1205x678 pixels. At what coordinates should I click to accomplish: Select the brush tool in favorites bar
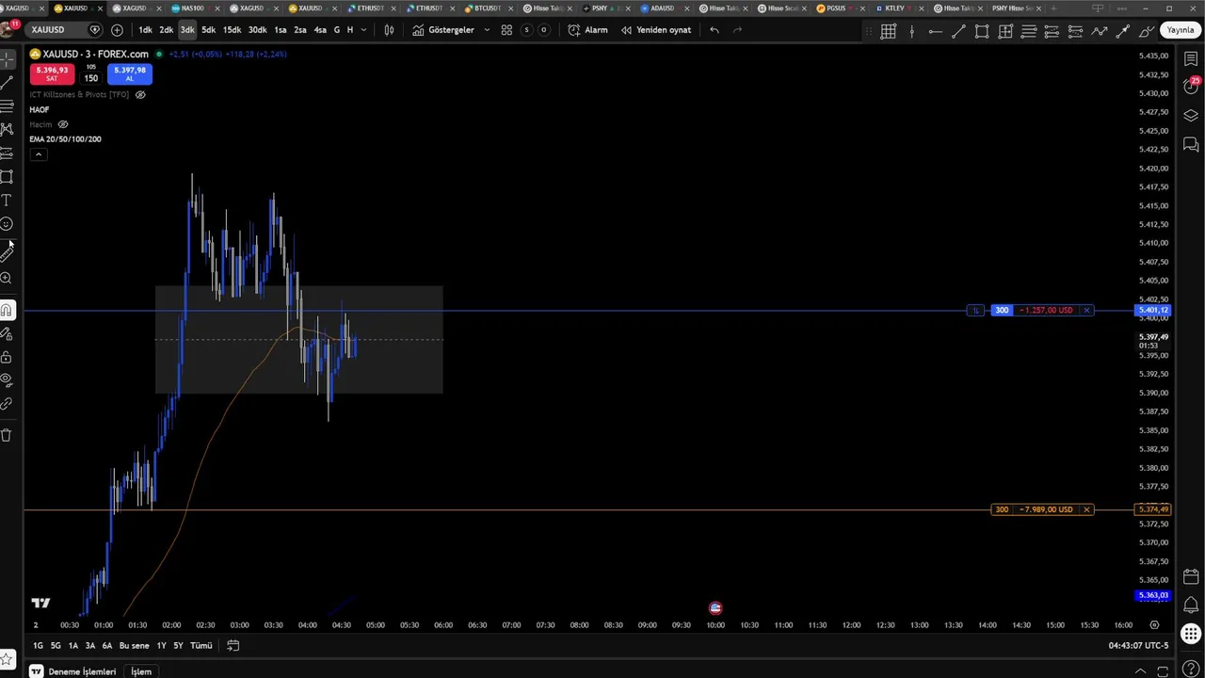(x=1147, y=31)
